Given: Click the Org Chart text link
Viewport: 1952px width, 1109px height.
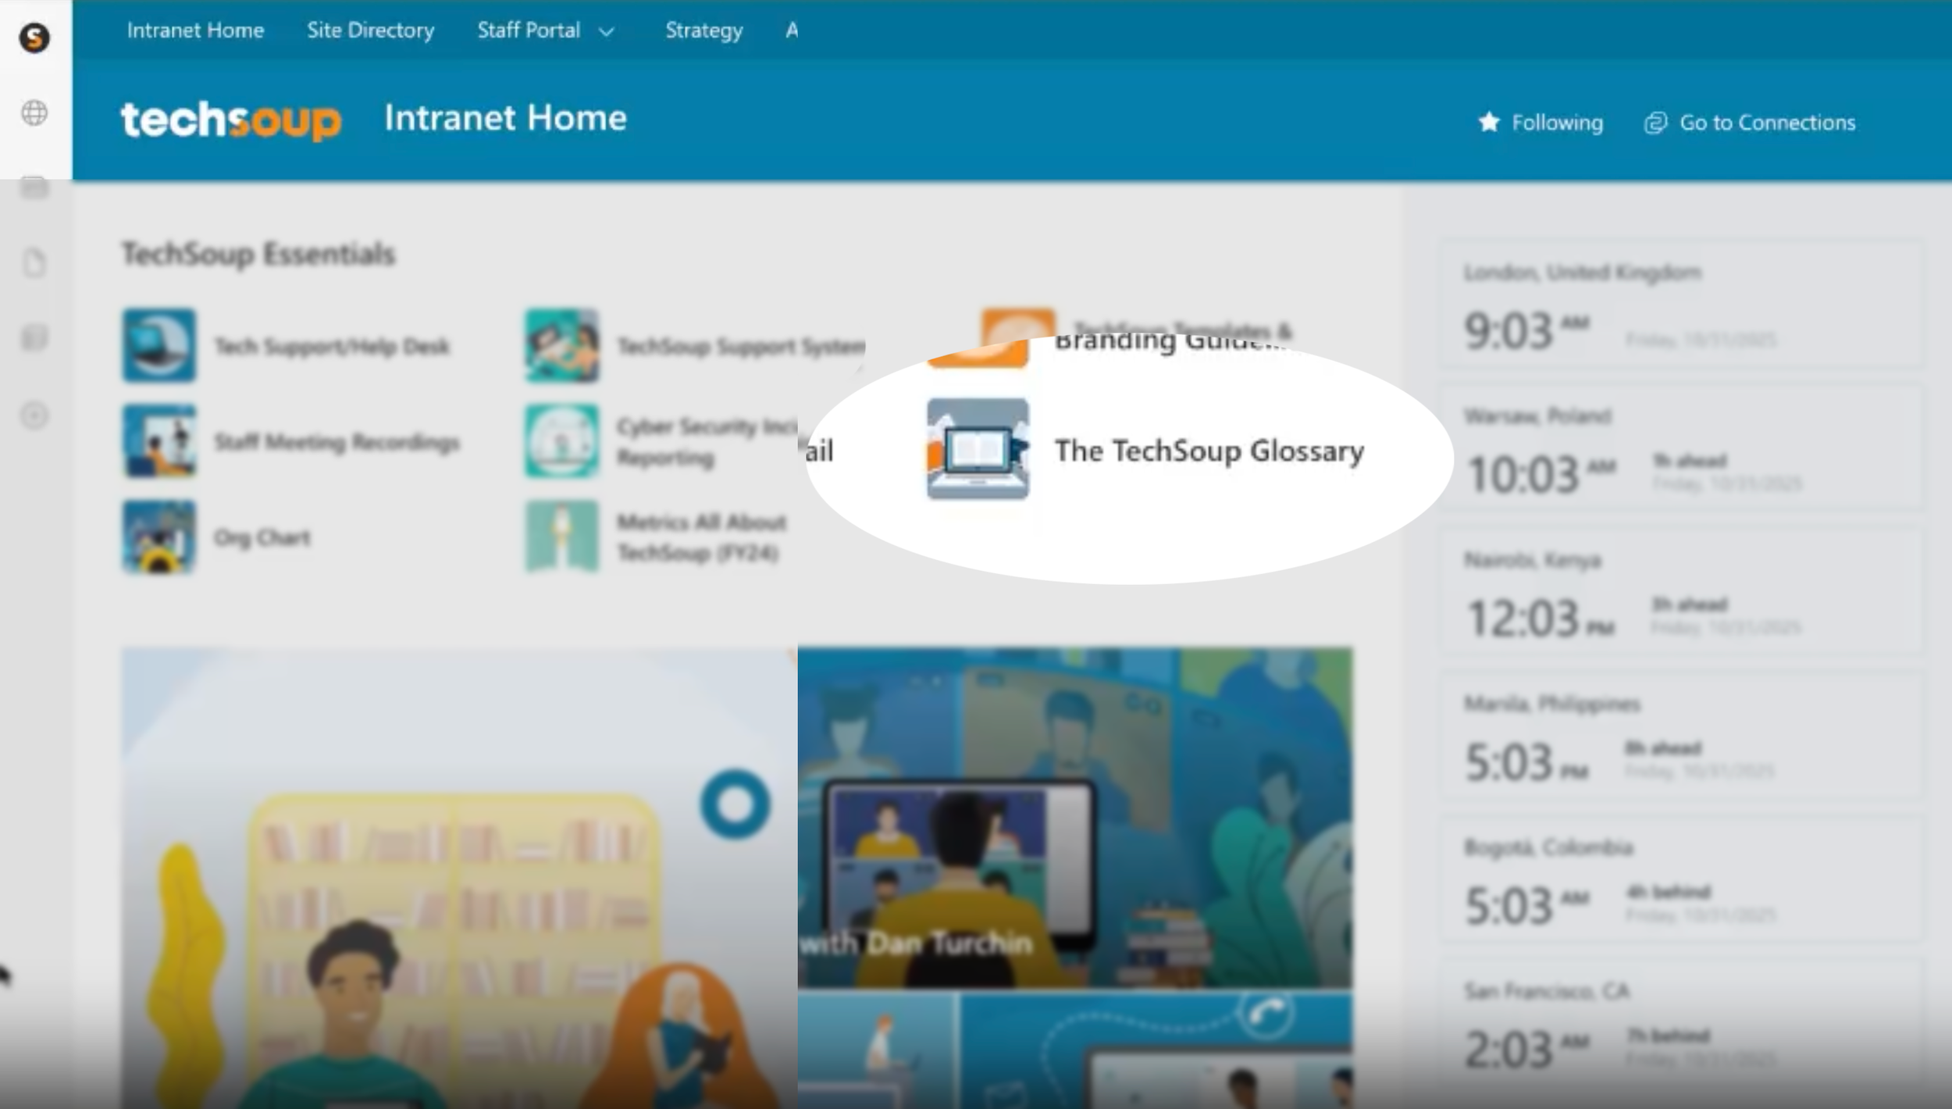Looking at the screenshot, I should point(262,538).
